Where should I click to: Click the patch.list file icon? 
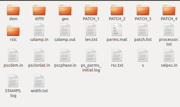(143, 30)
